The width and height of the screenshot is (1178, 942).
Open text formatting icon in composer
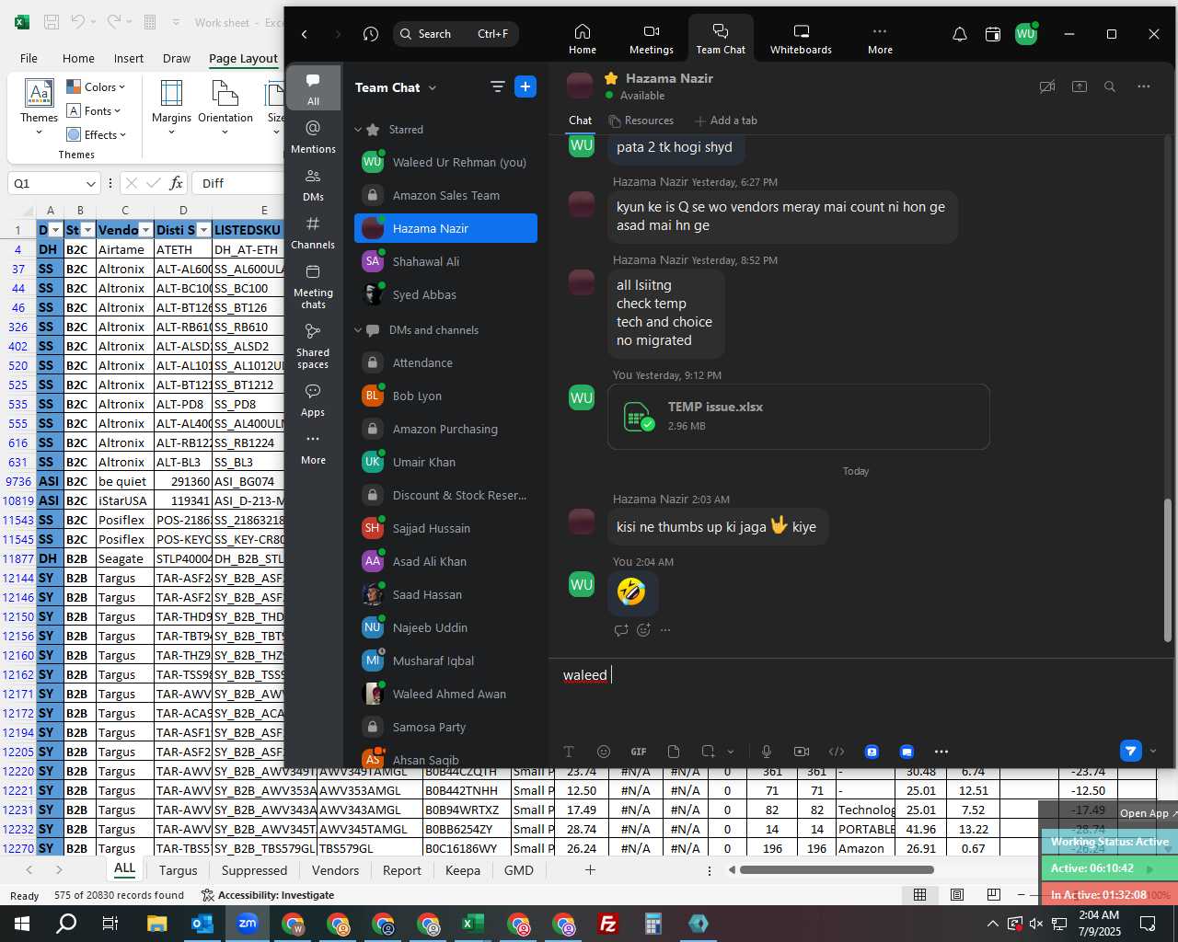pos(569,752)
